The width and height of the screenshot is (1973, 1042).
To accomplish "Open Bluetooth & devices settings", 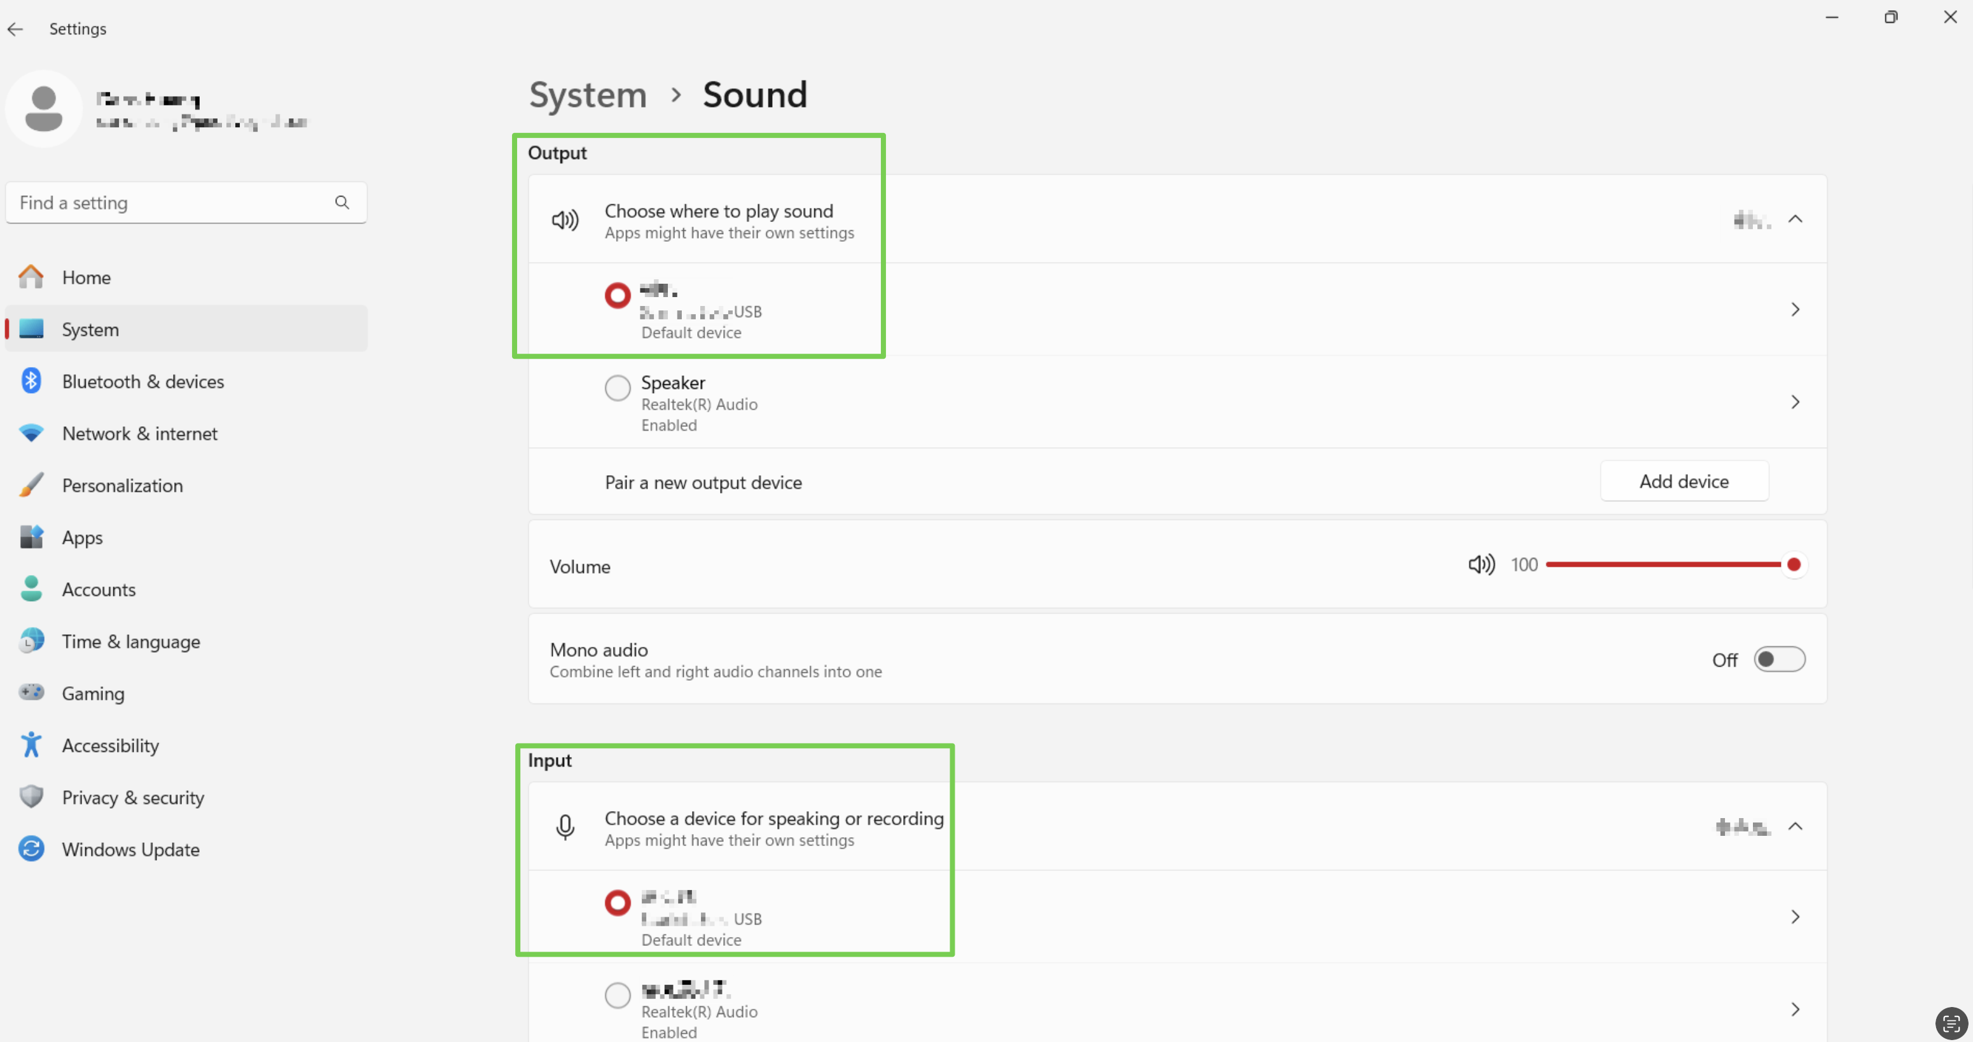I will [142, 382].
